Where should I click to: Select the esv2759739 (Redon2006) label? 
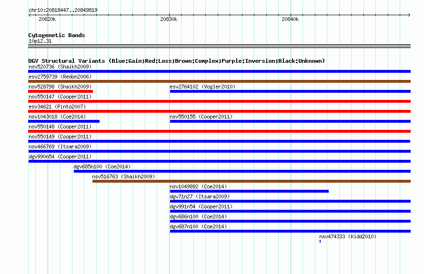click(x=60, y=77)
